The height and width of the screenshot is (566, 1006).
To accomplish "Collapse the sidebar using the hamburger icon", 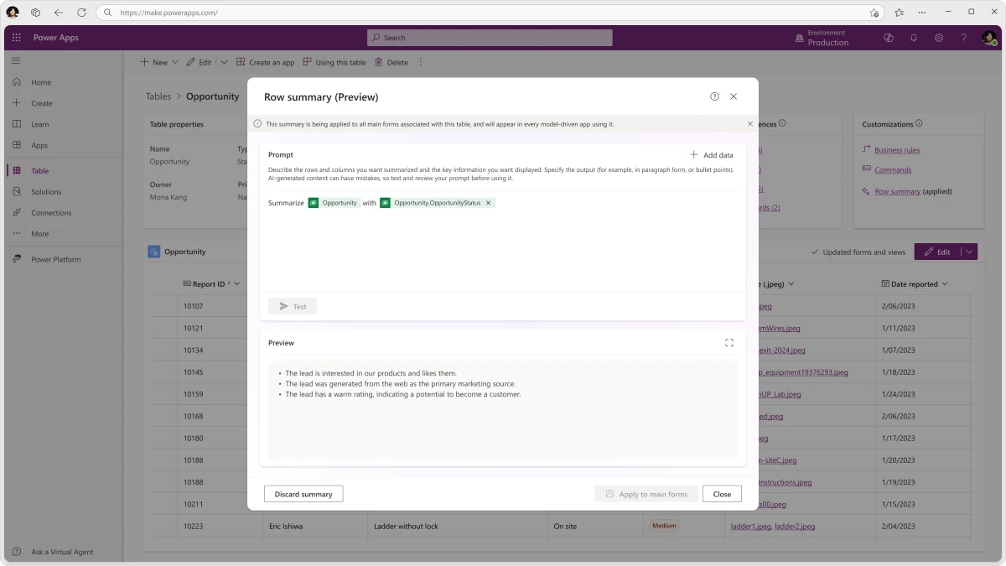I will click(x=15, y=60).
